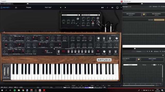The height and width of the screenshot is (92, 165).
Task: Select LFO triangle shape switch
Action: (20, 45)
